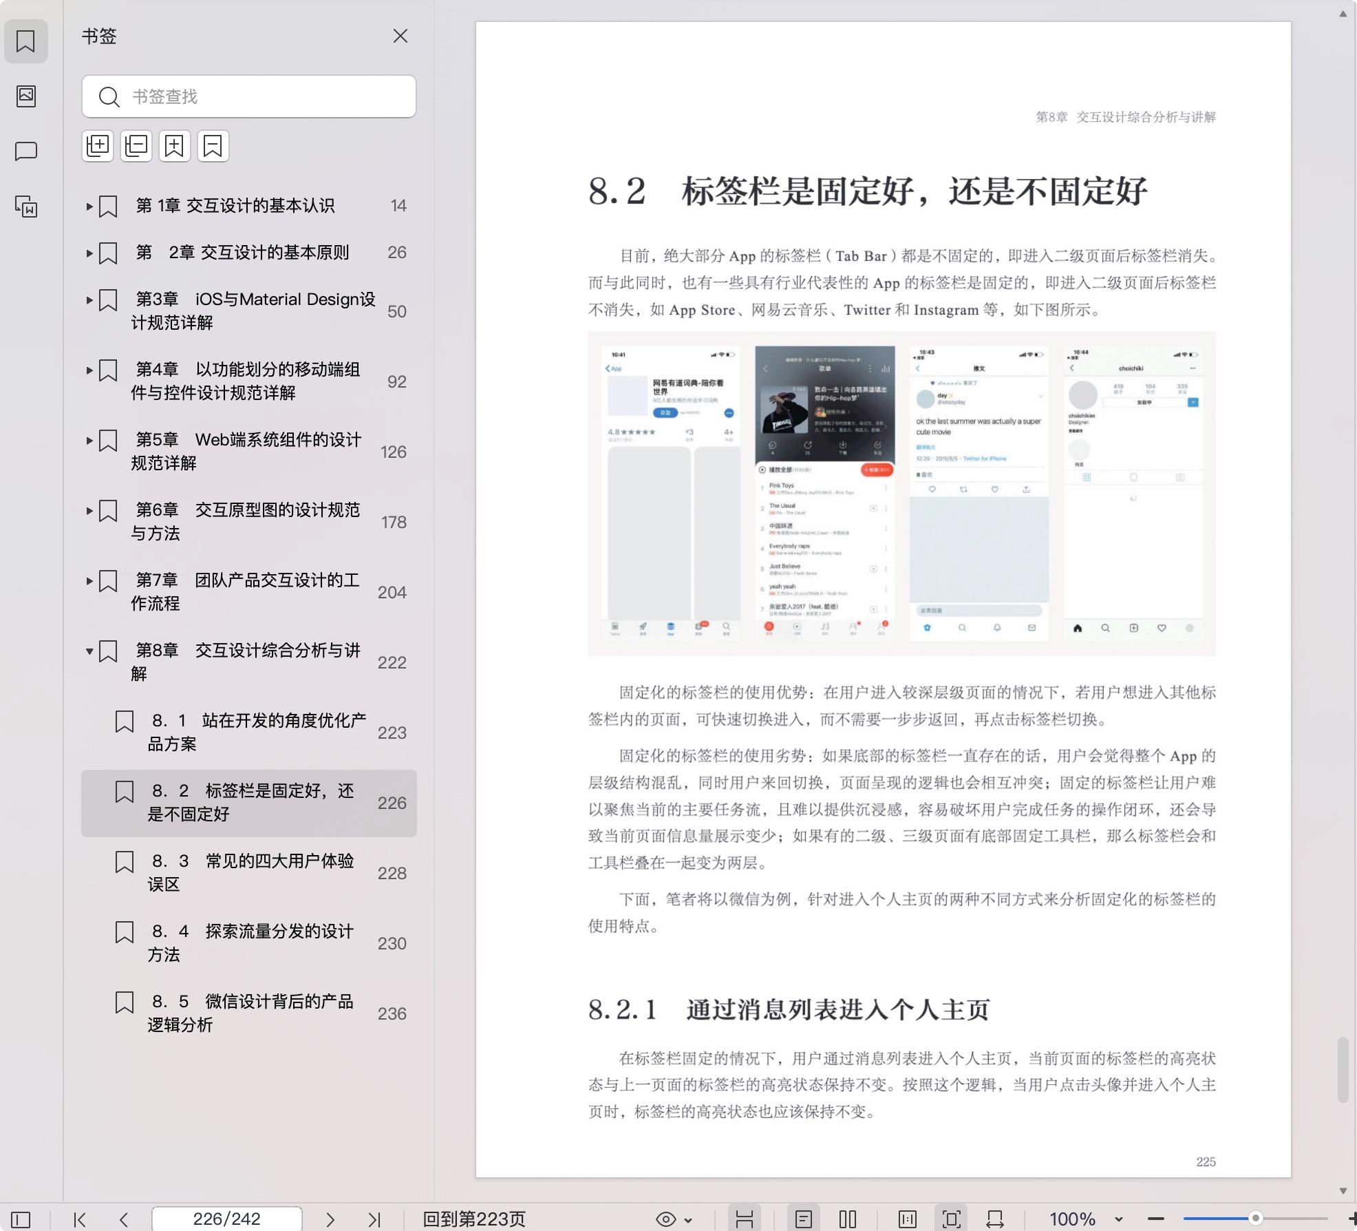This screenshot has height=1231, width=1357.
Task: Expand chapter 7 bookmark arrow
Action: [89, 580]
